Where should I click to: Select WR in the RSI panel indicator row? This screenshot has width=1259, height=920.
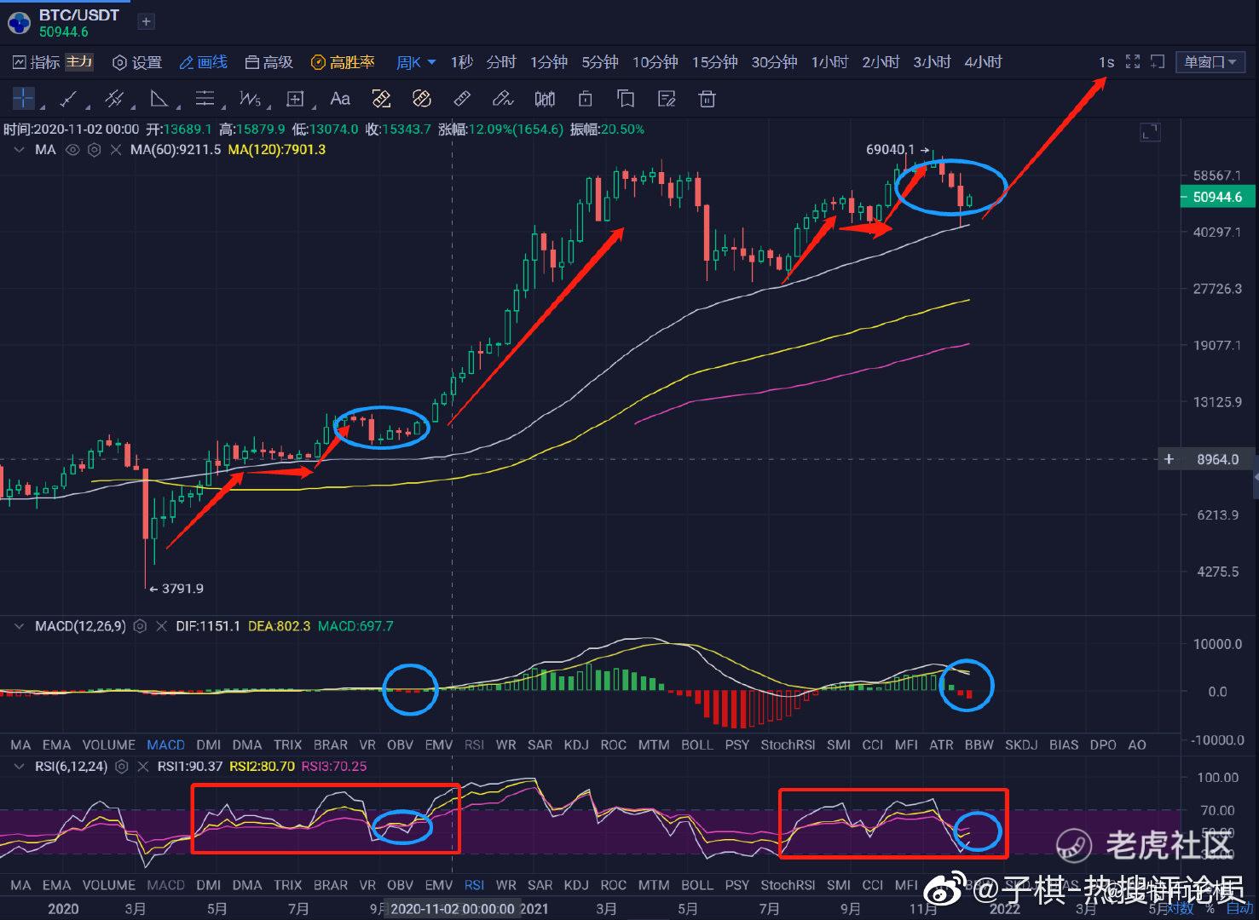[505, 885]
